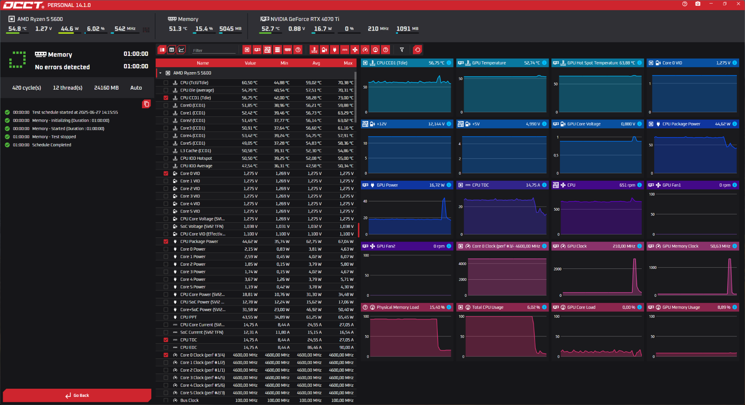Toggle memory sensors filter icon

(x=288, y=50)
